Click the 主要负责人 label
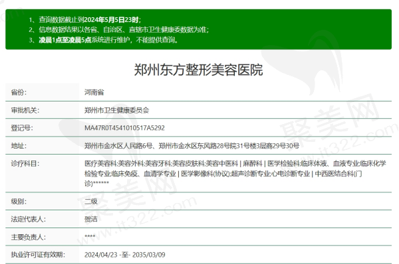The width and height of the screenshot is (399, 264). (28, 237)
